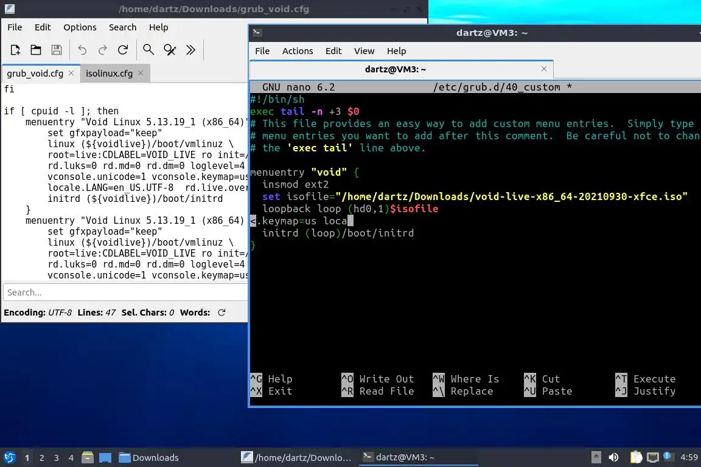Click the word count refresh icon in status bar
701x467 pixels.
pyautogui.click(x=221, y=313)
